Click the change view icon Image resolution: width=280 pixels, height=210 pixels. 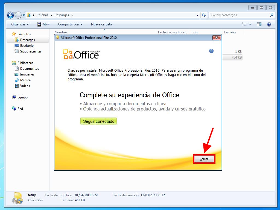[244, 24]
